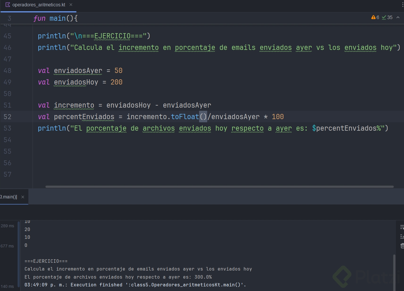The image size is (404, 291).
Task: Close the operadores_aritmeticos.kt tab
Action: point(71,5)
